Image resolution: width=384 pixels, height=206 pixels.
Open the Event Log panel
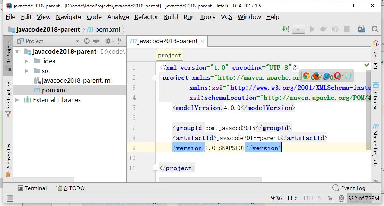(349, 188)
